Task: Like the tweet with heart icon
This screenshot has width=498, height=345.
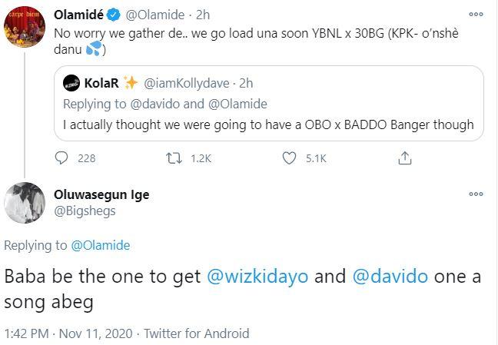Action: pos(290,158)
